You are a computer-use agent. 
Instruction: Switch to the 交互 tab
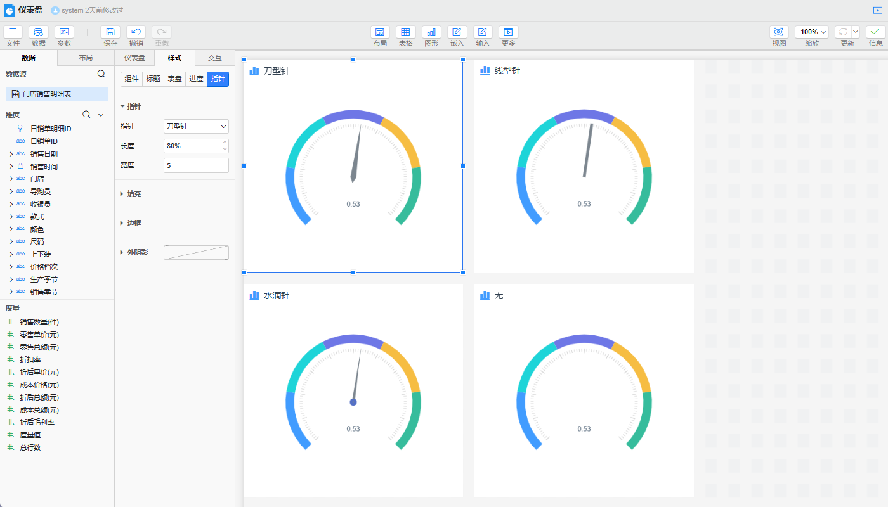215,58
